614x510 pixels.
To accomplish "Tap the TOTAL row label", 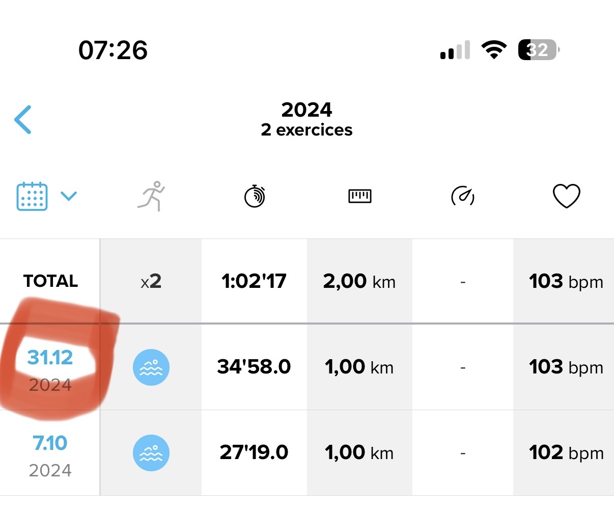I will pos(50,281).
